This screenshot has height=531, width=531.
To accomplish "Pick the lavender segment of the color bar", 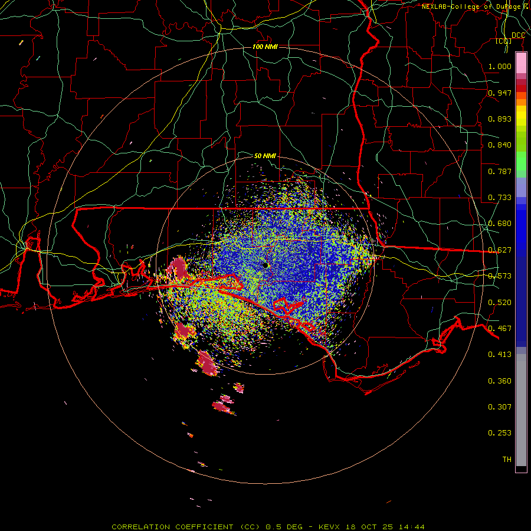I will (x=521, y=187).
